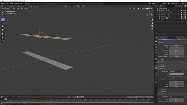
Task: Switch to rendered viewport shading
Action: coord(151,8)
